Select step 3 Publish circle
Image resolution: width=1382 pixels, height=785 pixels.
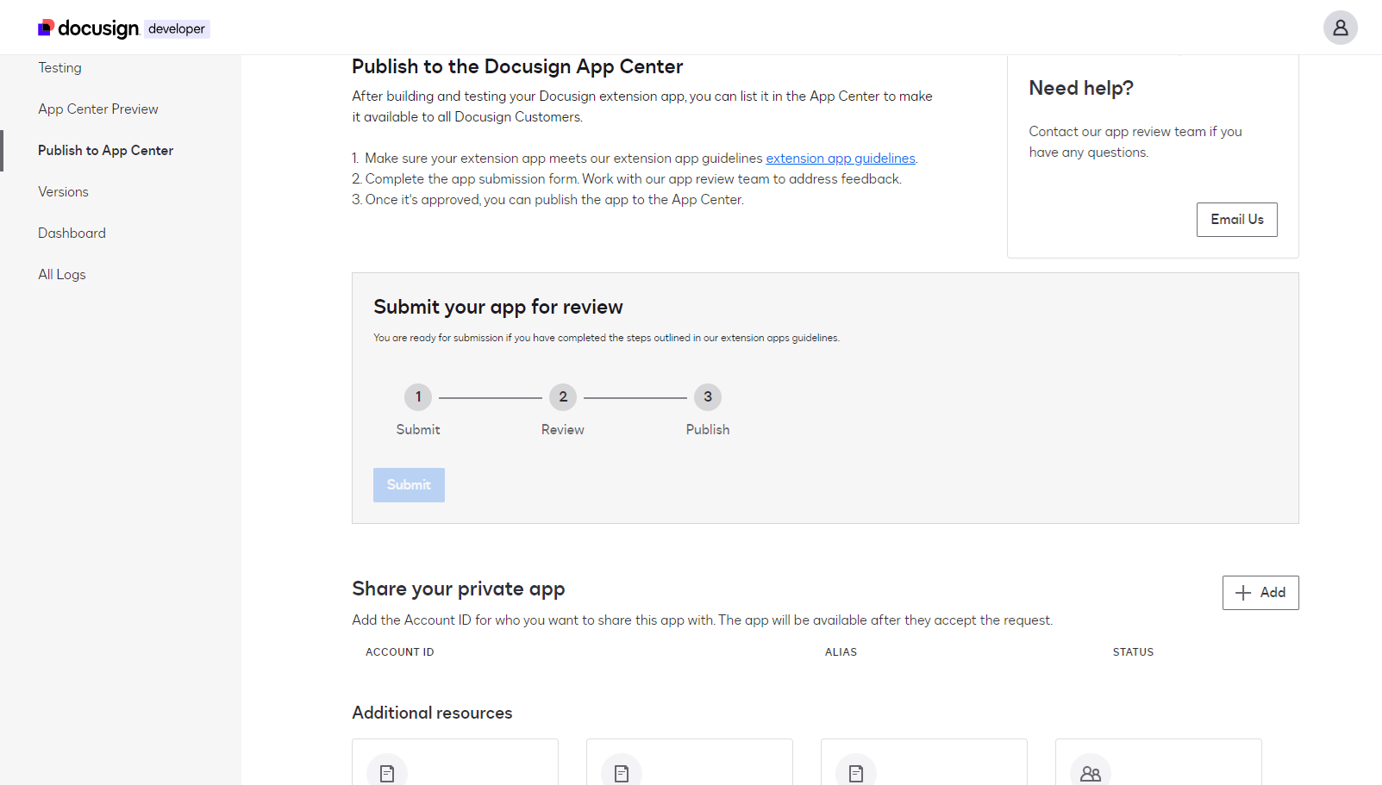(708, 397)
